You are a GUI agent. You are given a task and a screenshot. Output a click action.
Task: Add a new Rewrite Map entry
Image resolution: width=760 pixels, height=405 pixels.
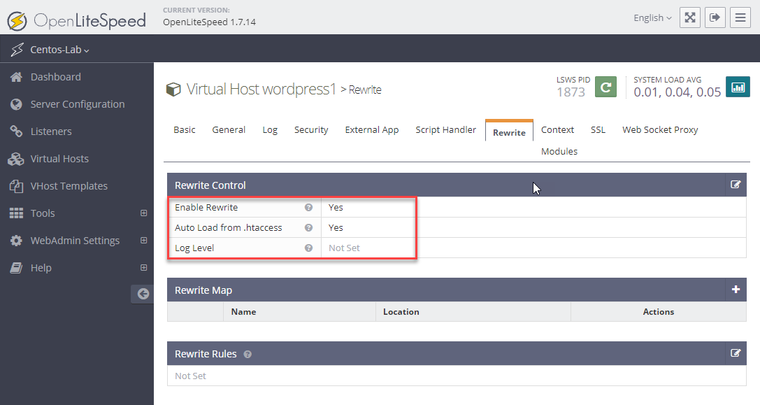pyautogui.click(x=736, y=290)
